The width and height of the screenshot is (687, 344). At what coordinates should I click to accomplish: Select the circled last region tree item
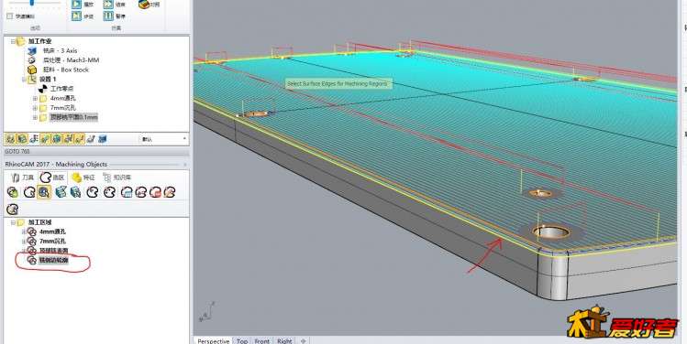pos(53,260)
